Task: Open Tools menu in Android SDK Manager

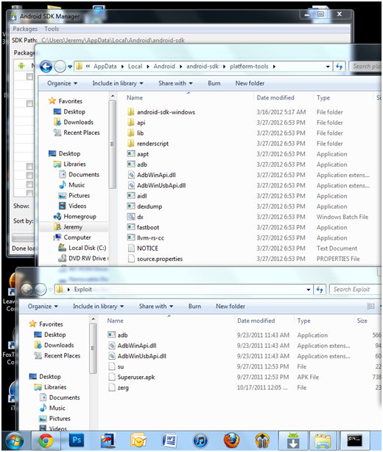Action: pos(52,29)
